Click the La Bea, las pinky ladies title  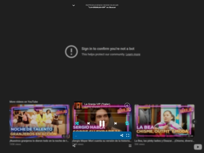(x=164, y=141)
